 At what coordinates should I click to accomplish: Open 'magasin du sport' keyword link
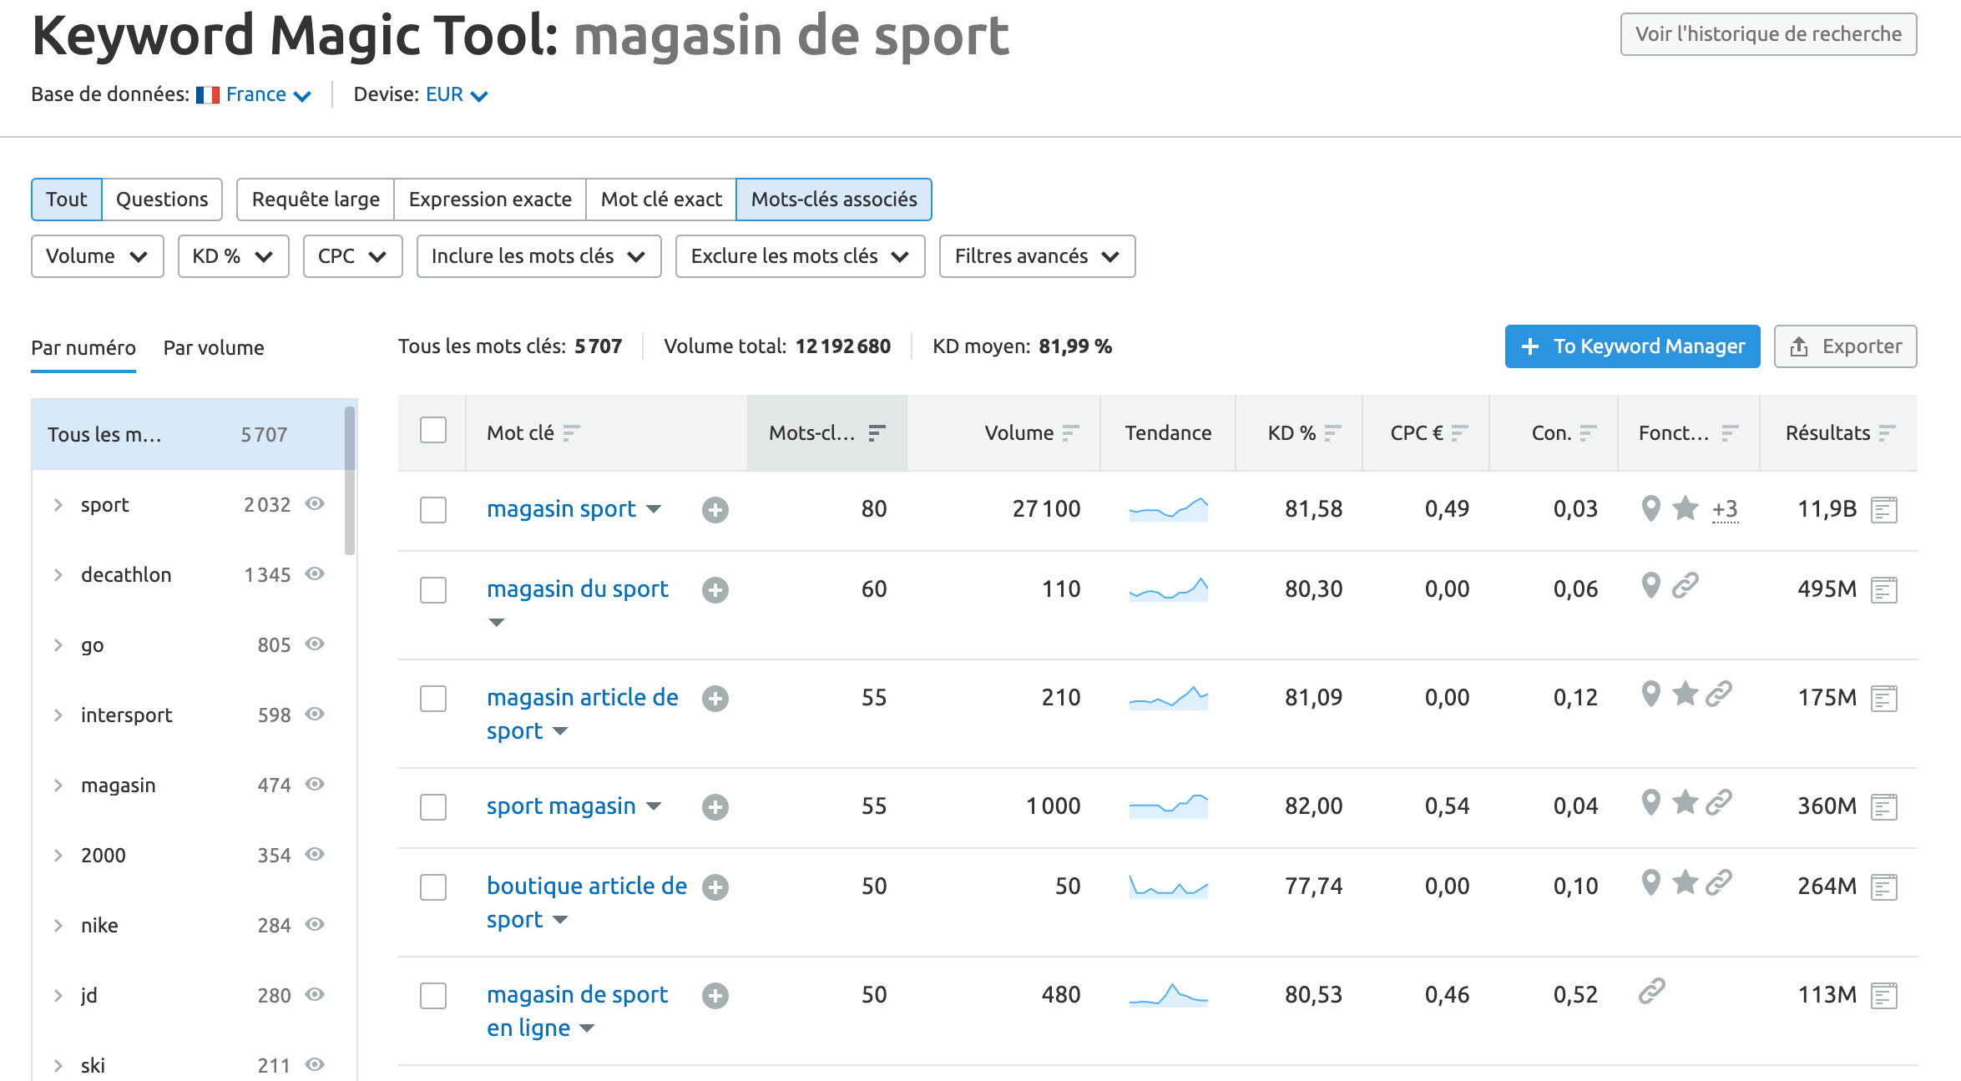578,588
